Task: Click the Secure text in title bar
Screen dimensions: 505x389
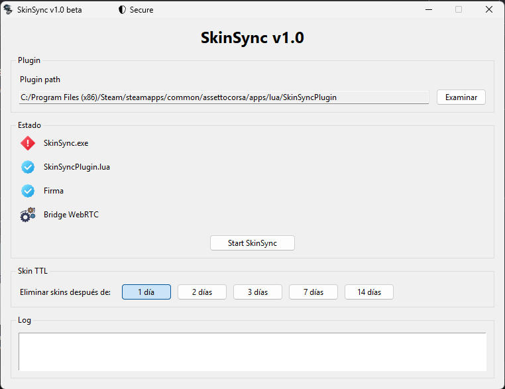Action: pyautogui.click(x=141, y=10)
